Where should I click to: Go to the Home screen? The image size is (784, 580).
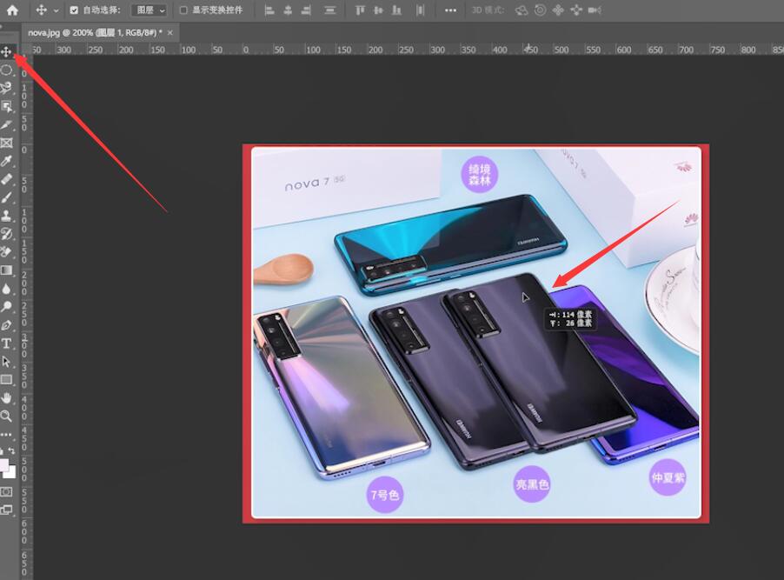click(x=12, y=10)
